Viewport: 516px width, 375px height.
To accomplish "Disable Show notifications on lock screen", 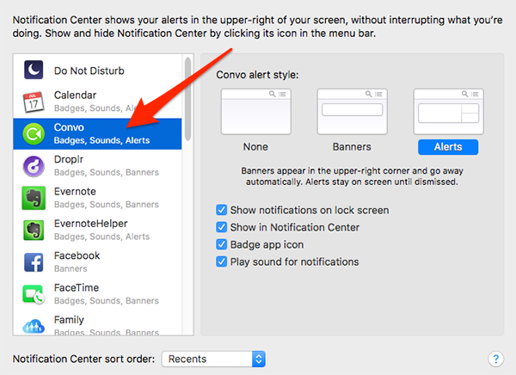I will (222, 210).
